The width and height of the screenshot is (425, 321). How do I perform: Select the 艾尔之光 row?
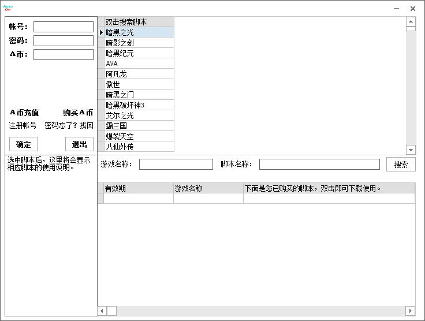(139, 115)
